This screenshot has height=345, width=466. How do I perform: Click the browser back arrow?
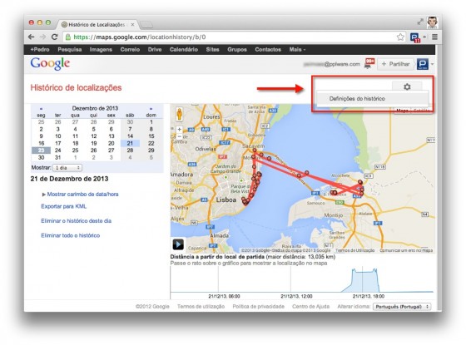tap(32, 37)
